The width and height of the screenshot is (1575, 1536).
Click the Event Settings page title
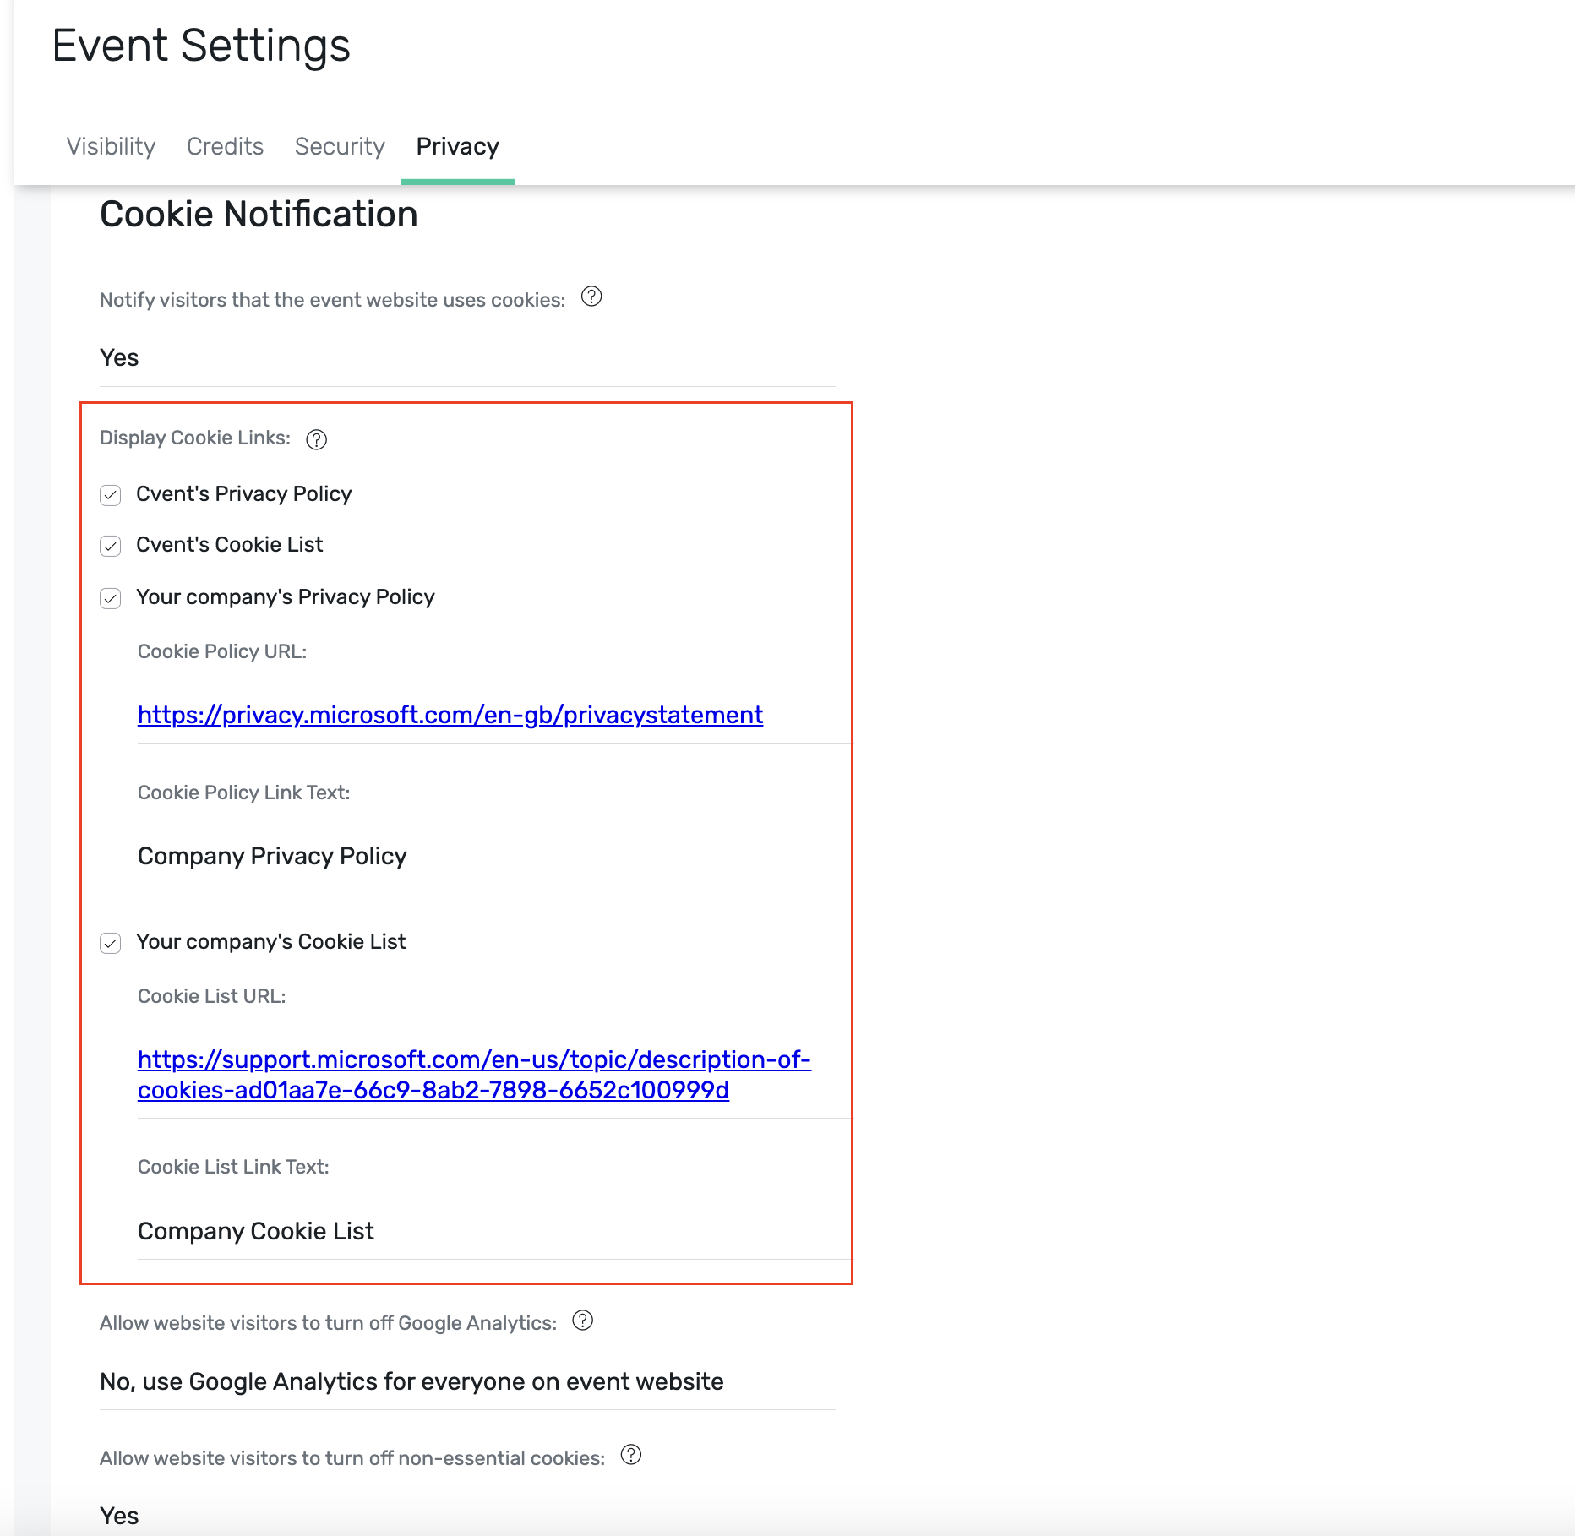coord(201,45)
